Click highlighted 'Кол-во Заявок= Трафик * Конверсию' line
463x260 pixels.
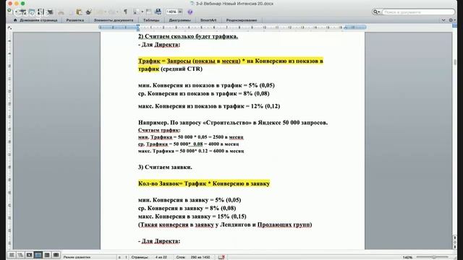point(204,183)
